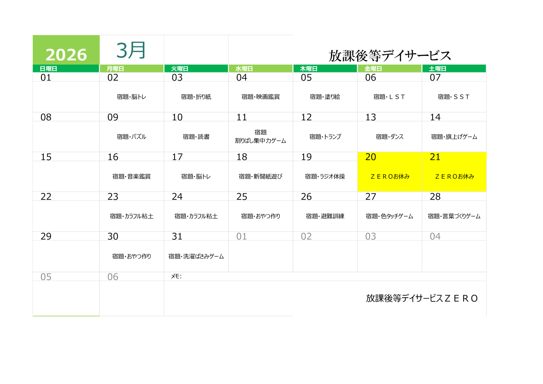Select the 宿題・ラジオ体操 entry
The width and height of the screenshot is (543, 384).
coord(325,177)
